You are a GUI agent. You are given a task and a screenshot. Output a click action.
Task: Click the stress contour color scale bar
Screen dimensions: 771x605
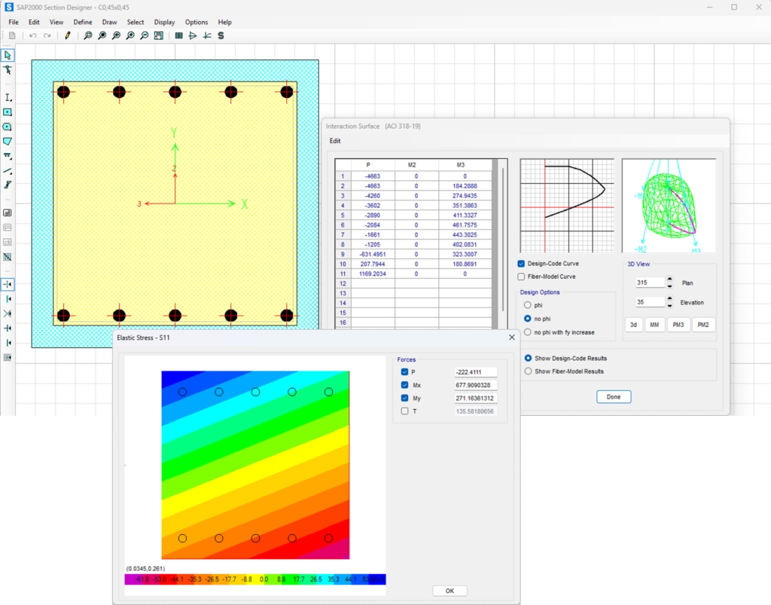click(256, 580)
